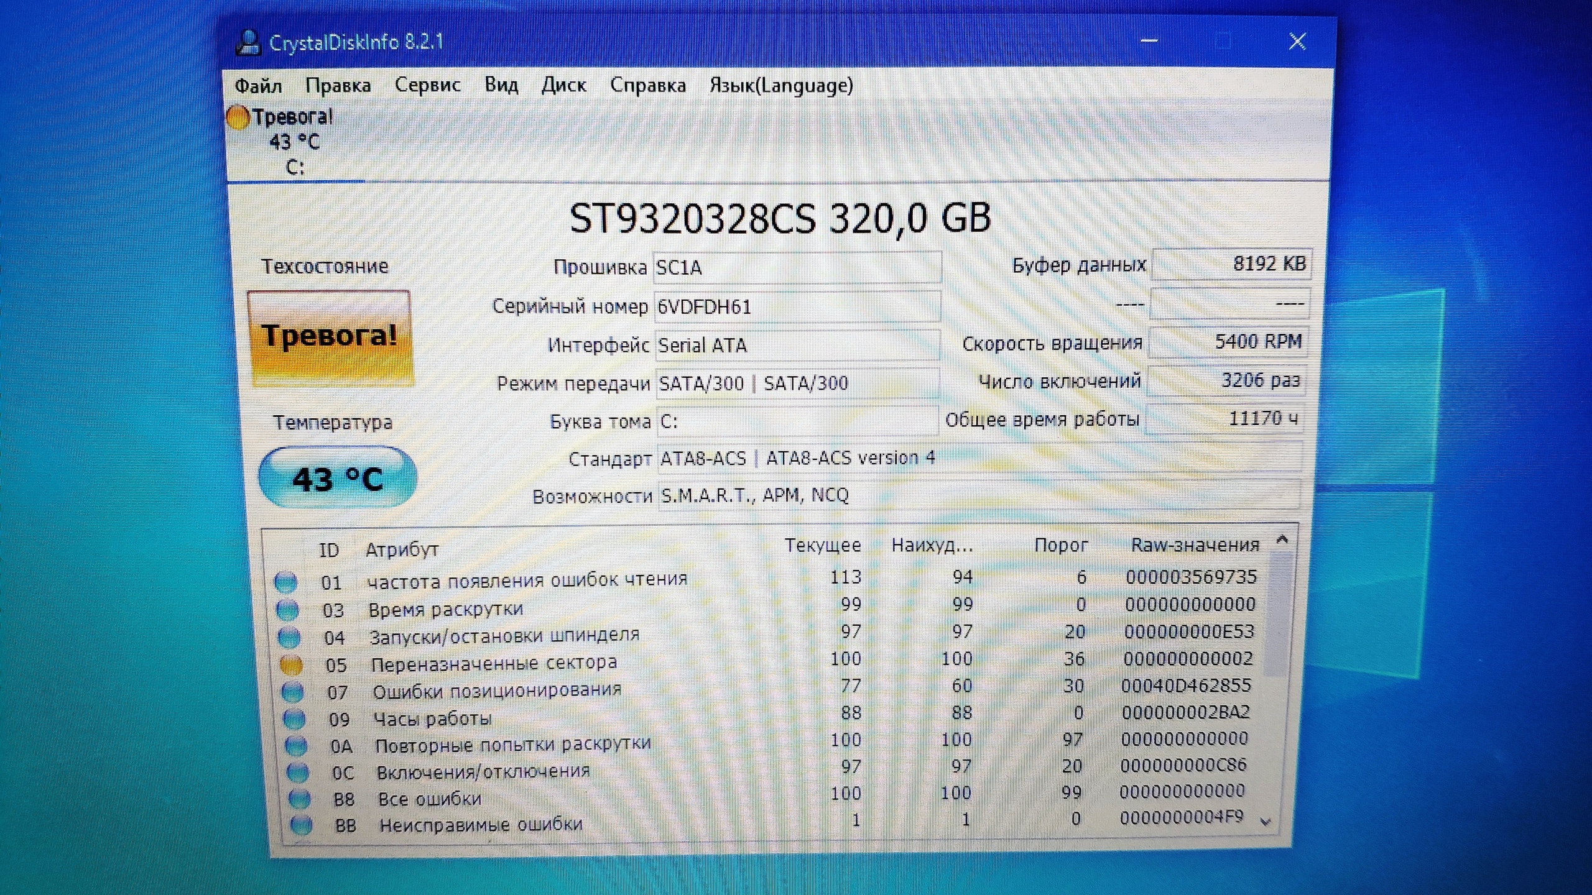The height and width of the screenshot is (895, 1592).
Task: Click raw value 00040D462855
Action: 1186,686
